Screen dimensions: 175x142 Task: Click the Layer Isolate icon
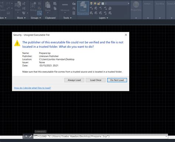click(x=96, y=8)
